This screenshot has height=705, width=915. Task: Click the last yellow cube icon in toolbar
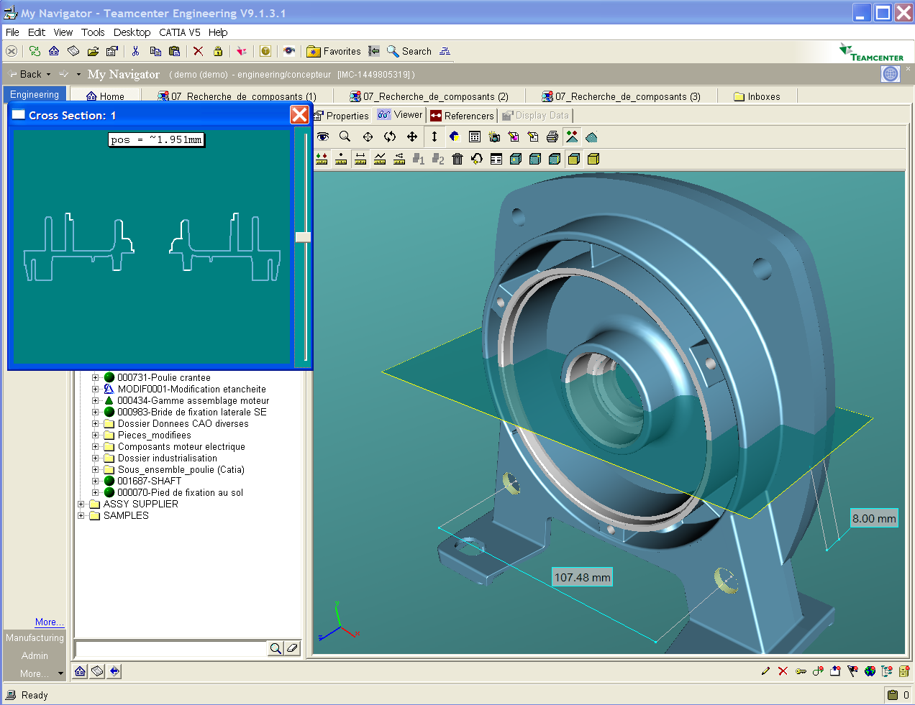pos(593,159)
